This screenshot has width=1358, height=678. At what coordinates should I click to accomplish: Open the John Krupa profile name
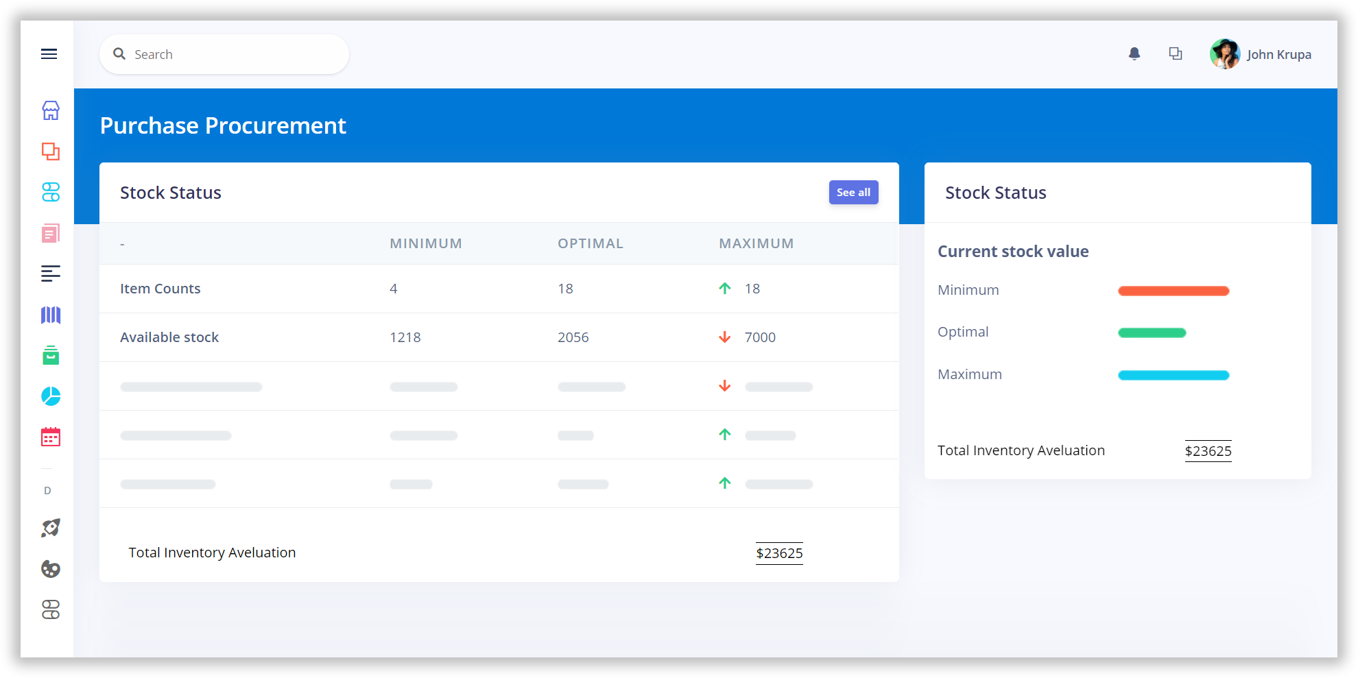1279,54
